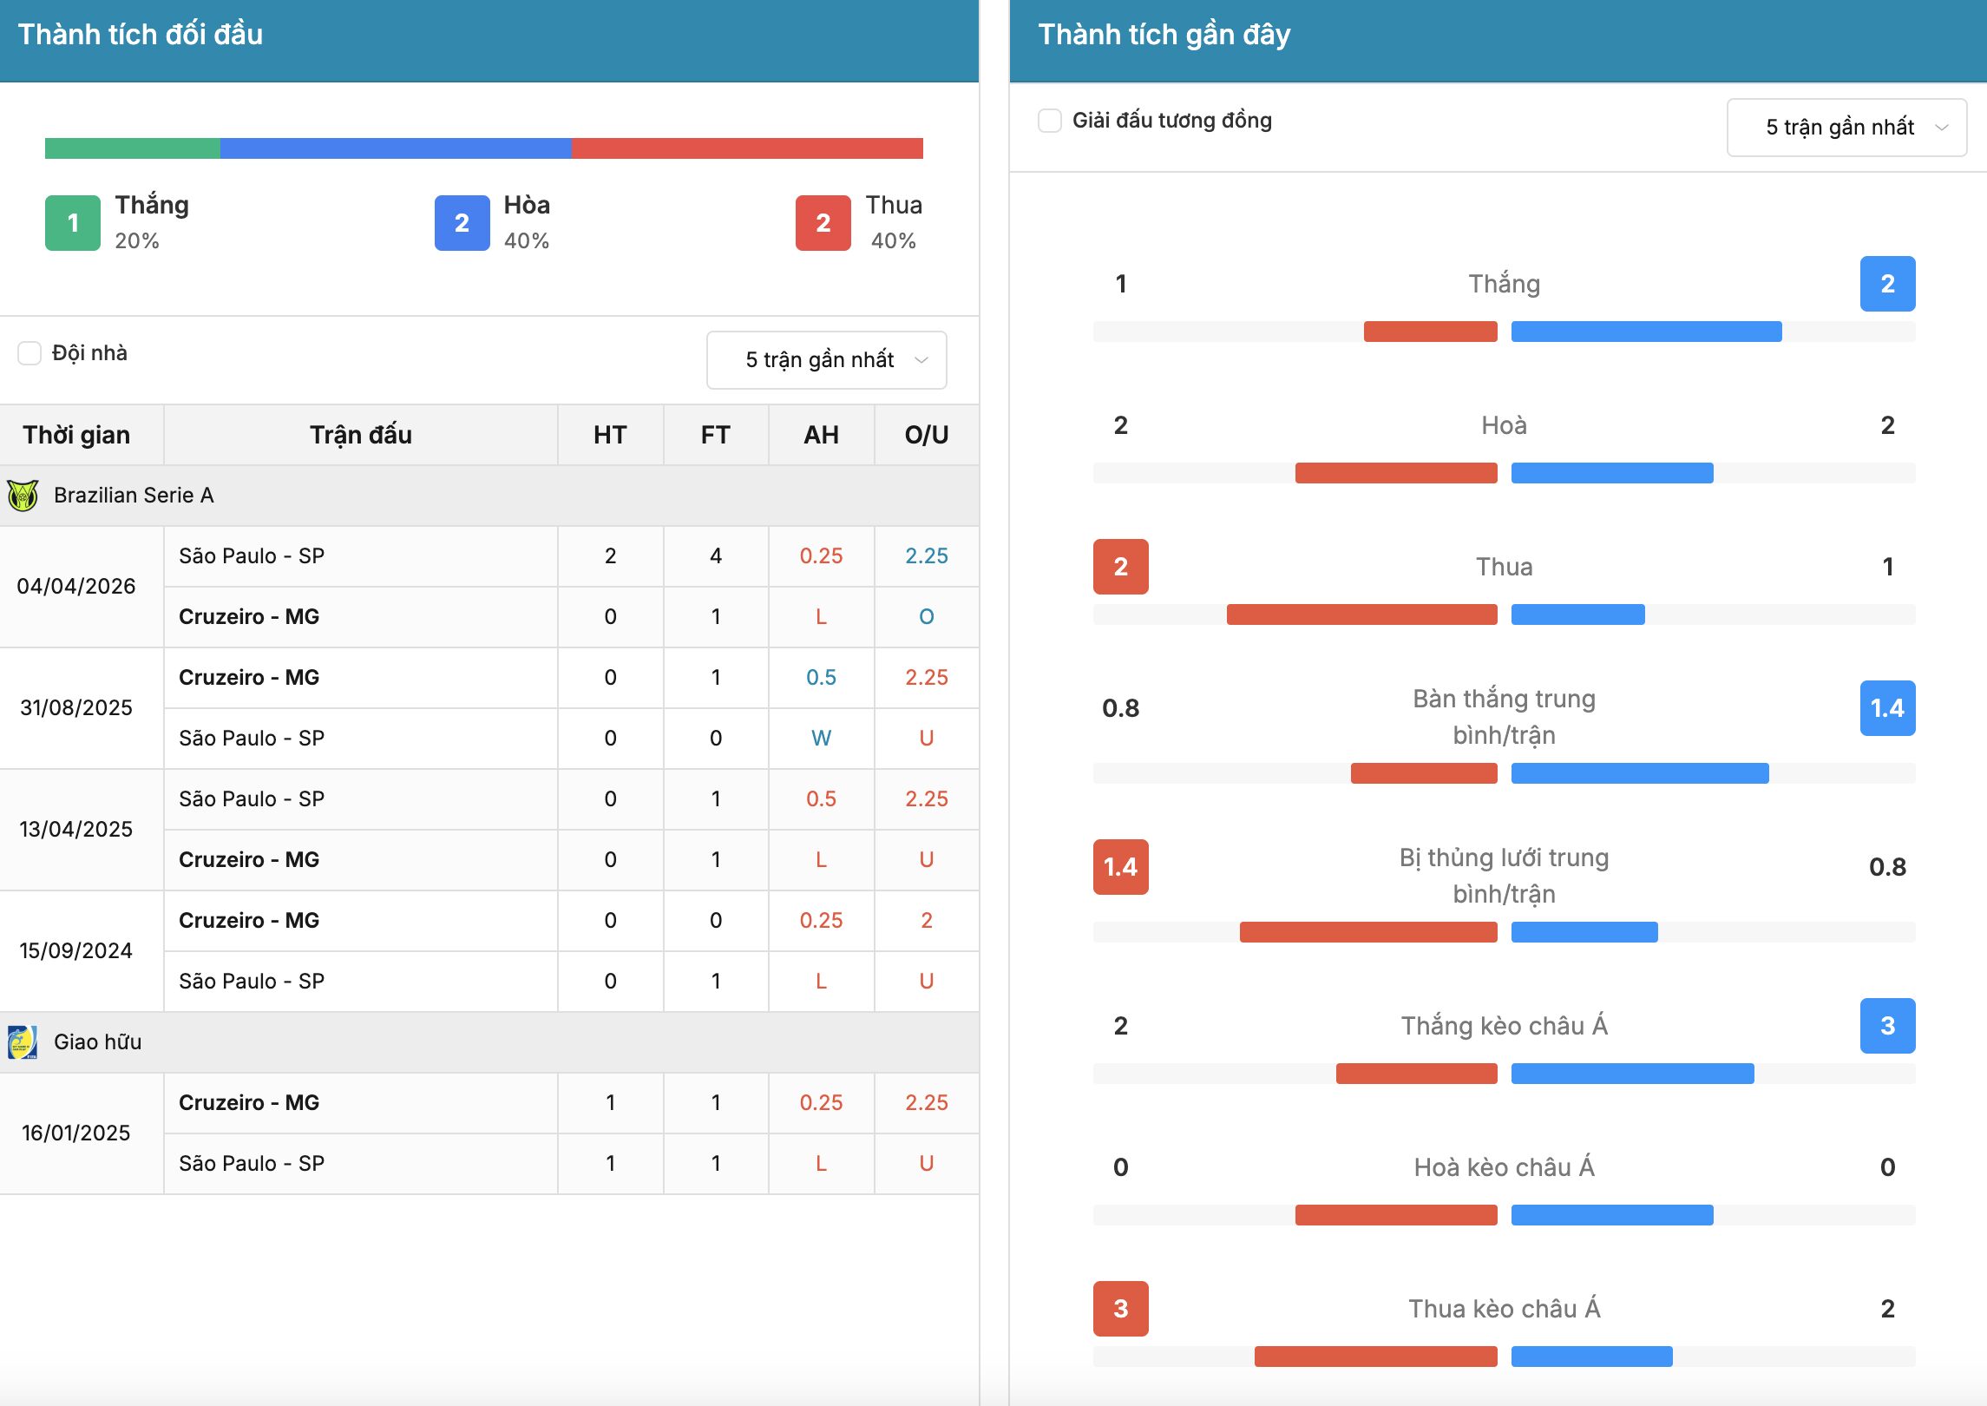Click São Paulo - SP in the 31/08/2025 match
Screen dimensions: 1987x1406
tap(252, 739)
